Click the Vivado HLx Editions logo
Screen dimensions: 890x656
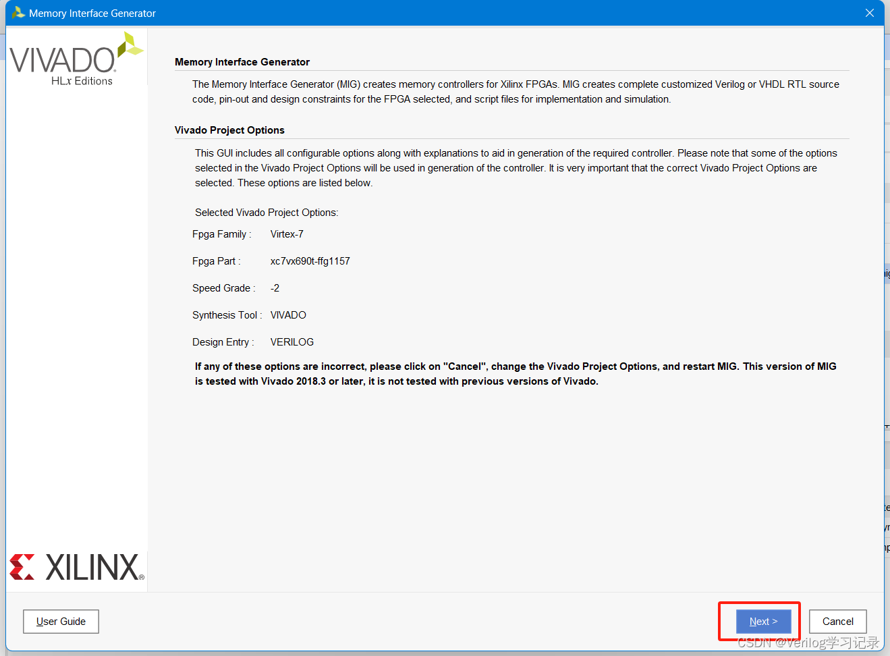click(x=76, y=59)
